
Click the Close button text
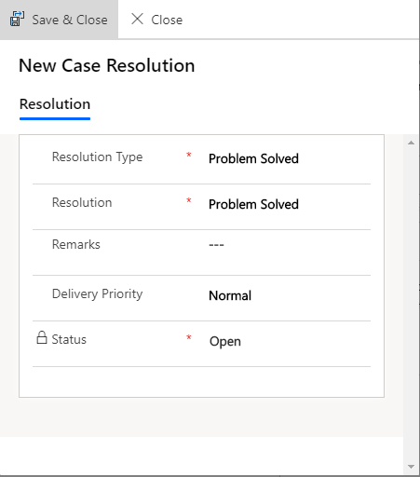(167, 20)
